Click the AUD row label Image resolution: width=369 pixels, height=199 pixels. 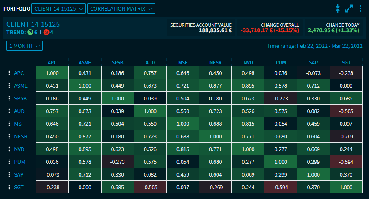click(19, 111)
